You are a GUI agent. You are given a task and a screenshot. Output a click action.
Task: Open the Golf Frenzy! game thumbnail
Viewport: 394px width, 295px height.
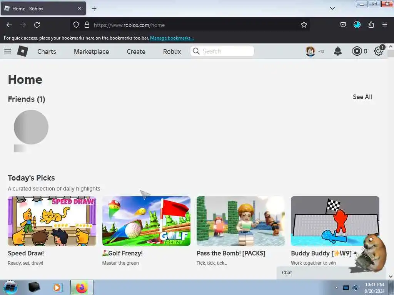[x=146, y=221]
